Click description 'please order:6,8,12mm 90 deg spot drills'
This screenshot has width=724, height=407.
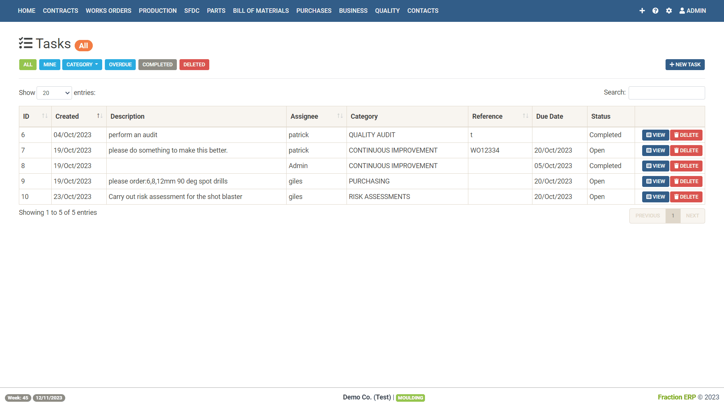[168, 181]
